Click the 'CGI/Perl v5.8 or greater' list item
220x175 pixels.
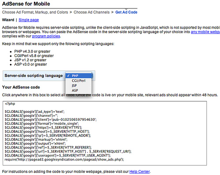(x=34, y=56)
